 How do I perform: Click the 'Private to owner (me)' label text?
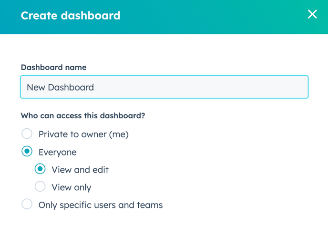(83, 134)
